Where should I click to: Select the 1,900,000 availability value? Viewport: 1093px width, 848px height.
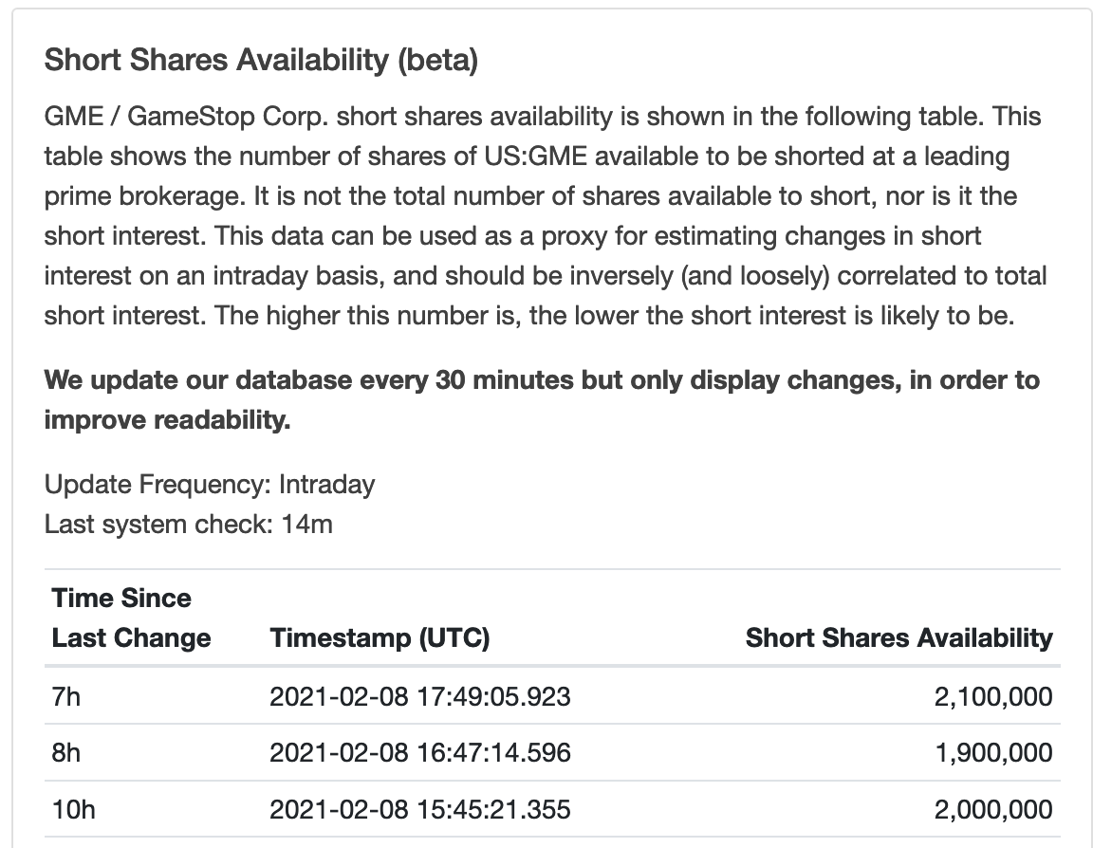click(x=994, y=753)
